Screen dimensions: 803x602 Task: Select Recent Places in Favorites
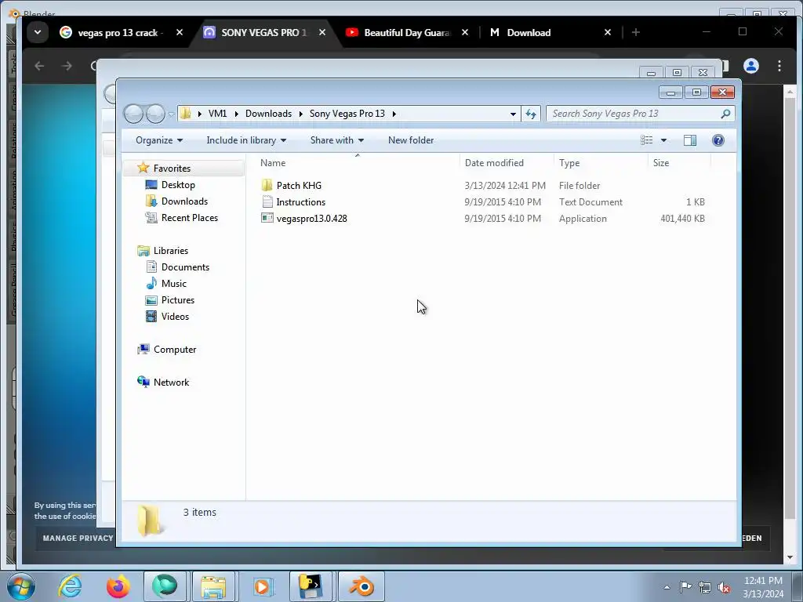click(190, 218)
